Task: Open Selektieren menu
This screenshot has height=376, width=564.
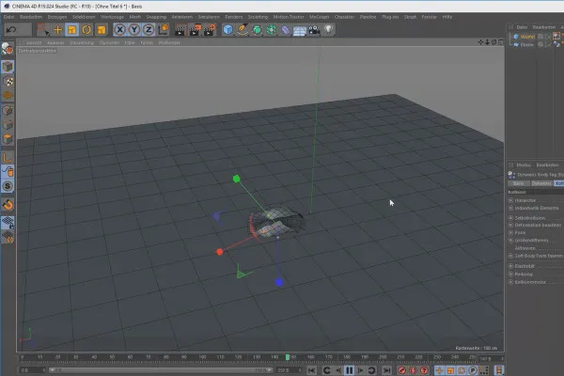Action: tap(84, 17)
